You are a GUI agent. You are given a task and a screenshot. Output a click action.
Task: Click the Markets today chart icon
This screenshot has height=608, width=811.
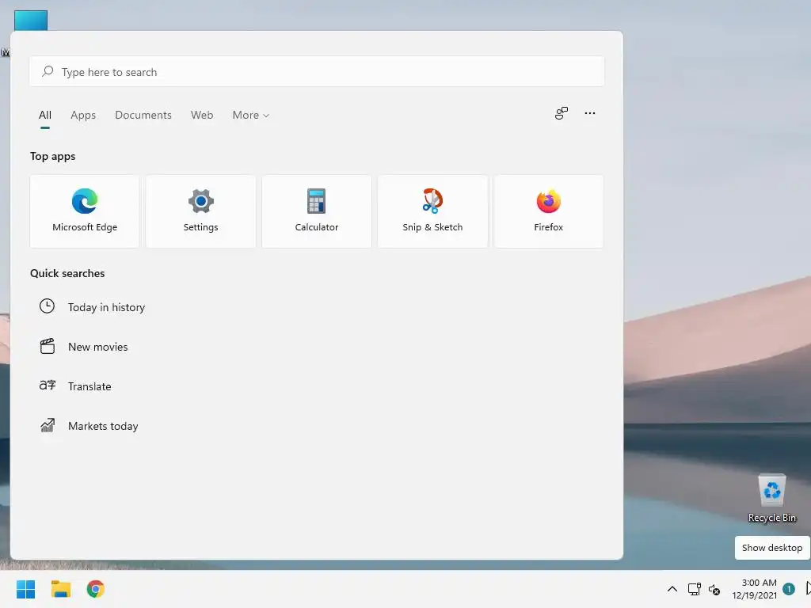(x=47, y=425)
